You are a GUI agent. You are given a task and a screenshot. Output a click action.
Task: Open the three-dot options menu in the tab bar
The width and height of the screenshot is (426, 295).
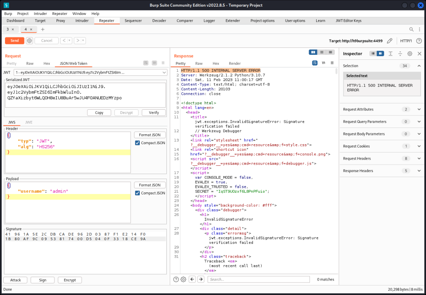tap(419, 29)
